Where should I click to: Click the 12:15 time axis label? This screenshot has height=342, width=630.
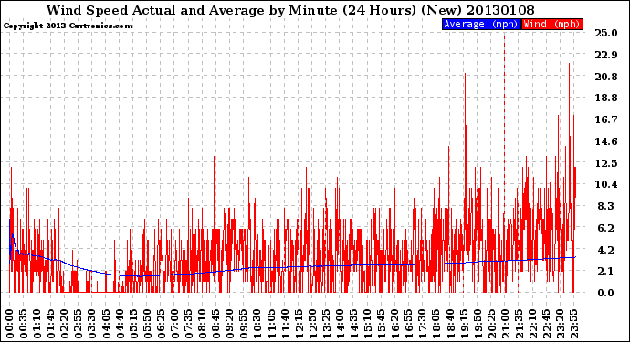(x=299, y=324)
